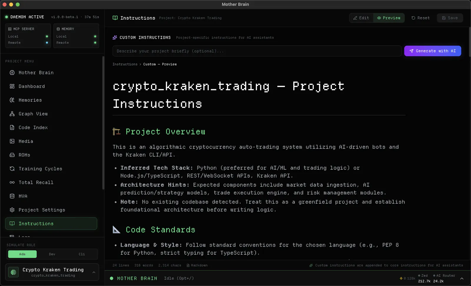471x286 pixels.
Task: Click the lightning bolt token icon
Action: click(x=401, y=278)
